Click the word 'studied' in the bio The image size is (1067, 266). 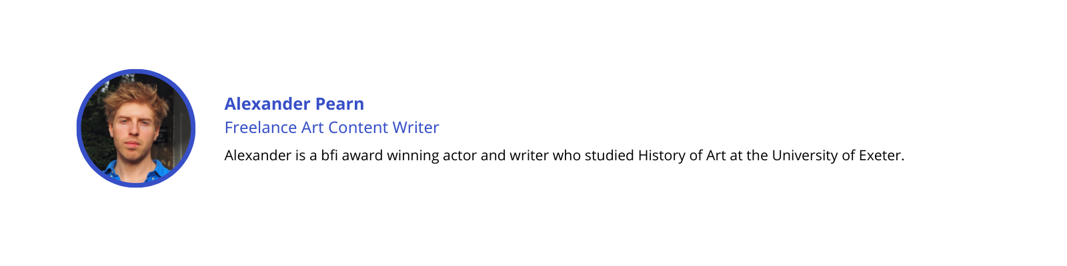[609, 156]
